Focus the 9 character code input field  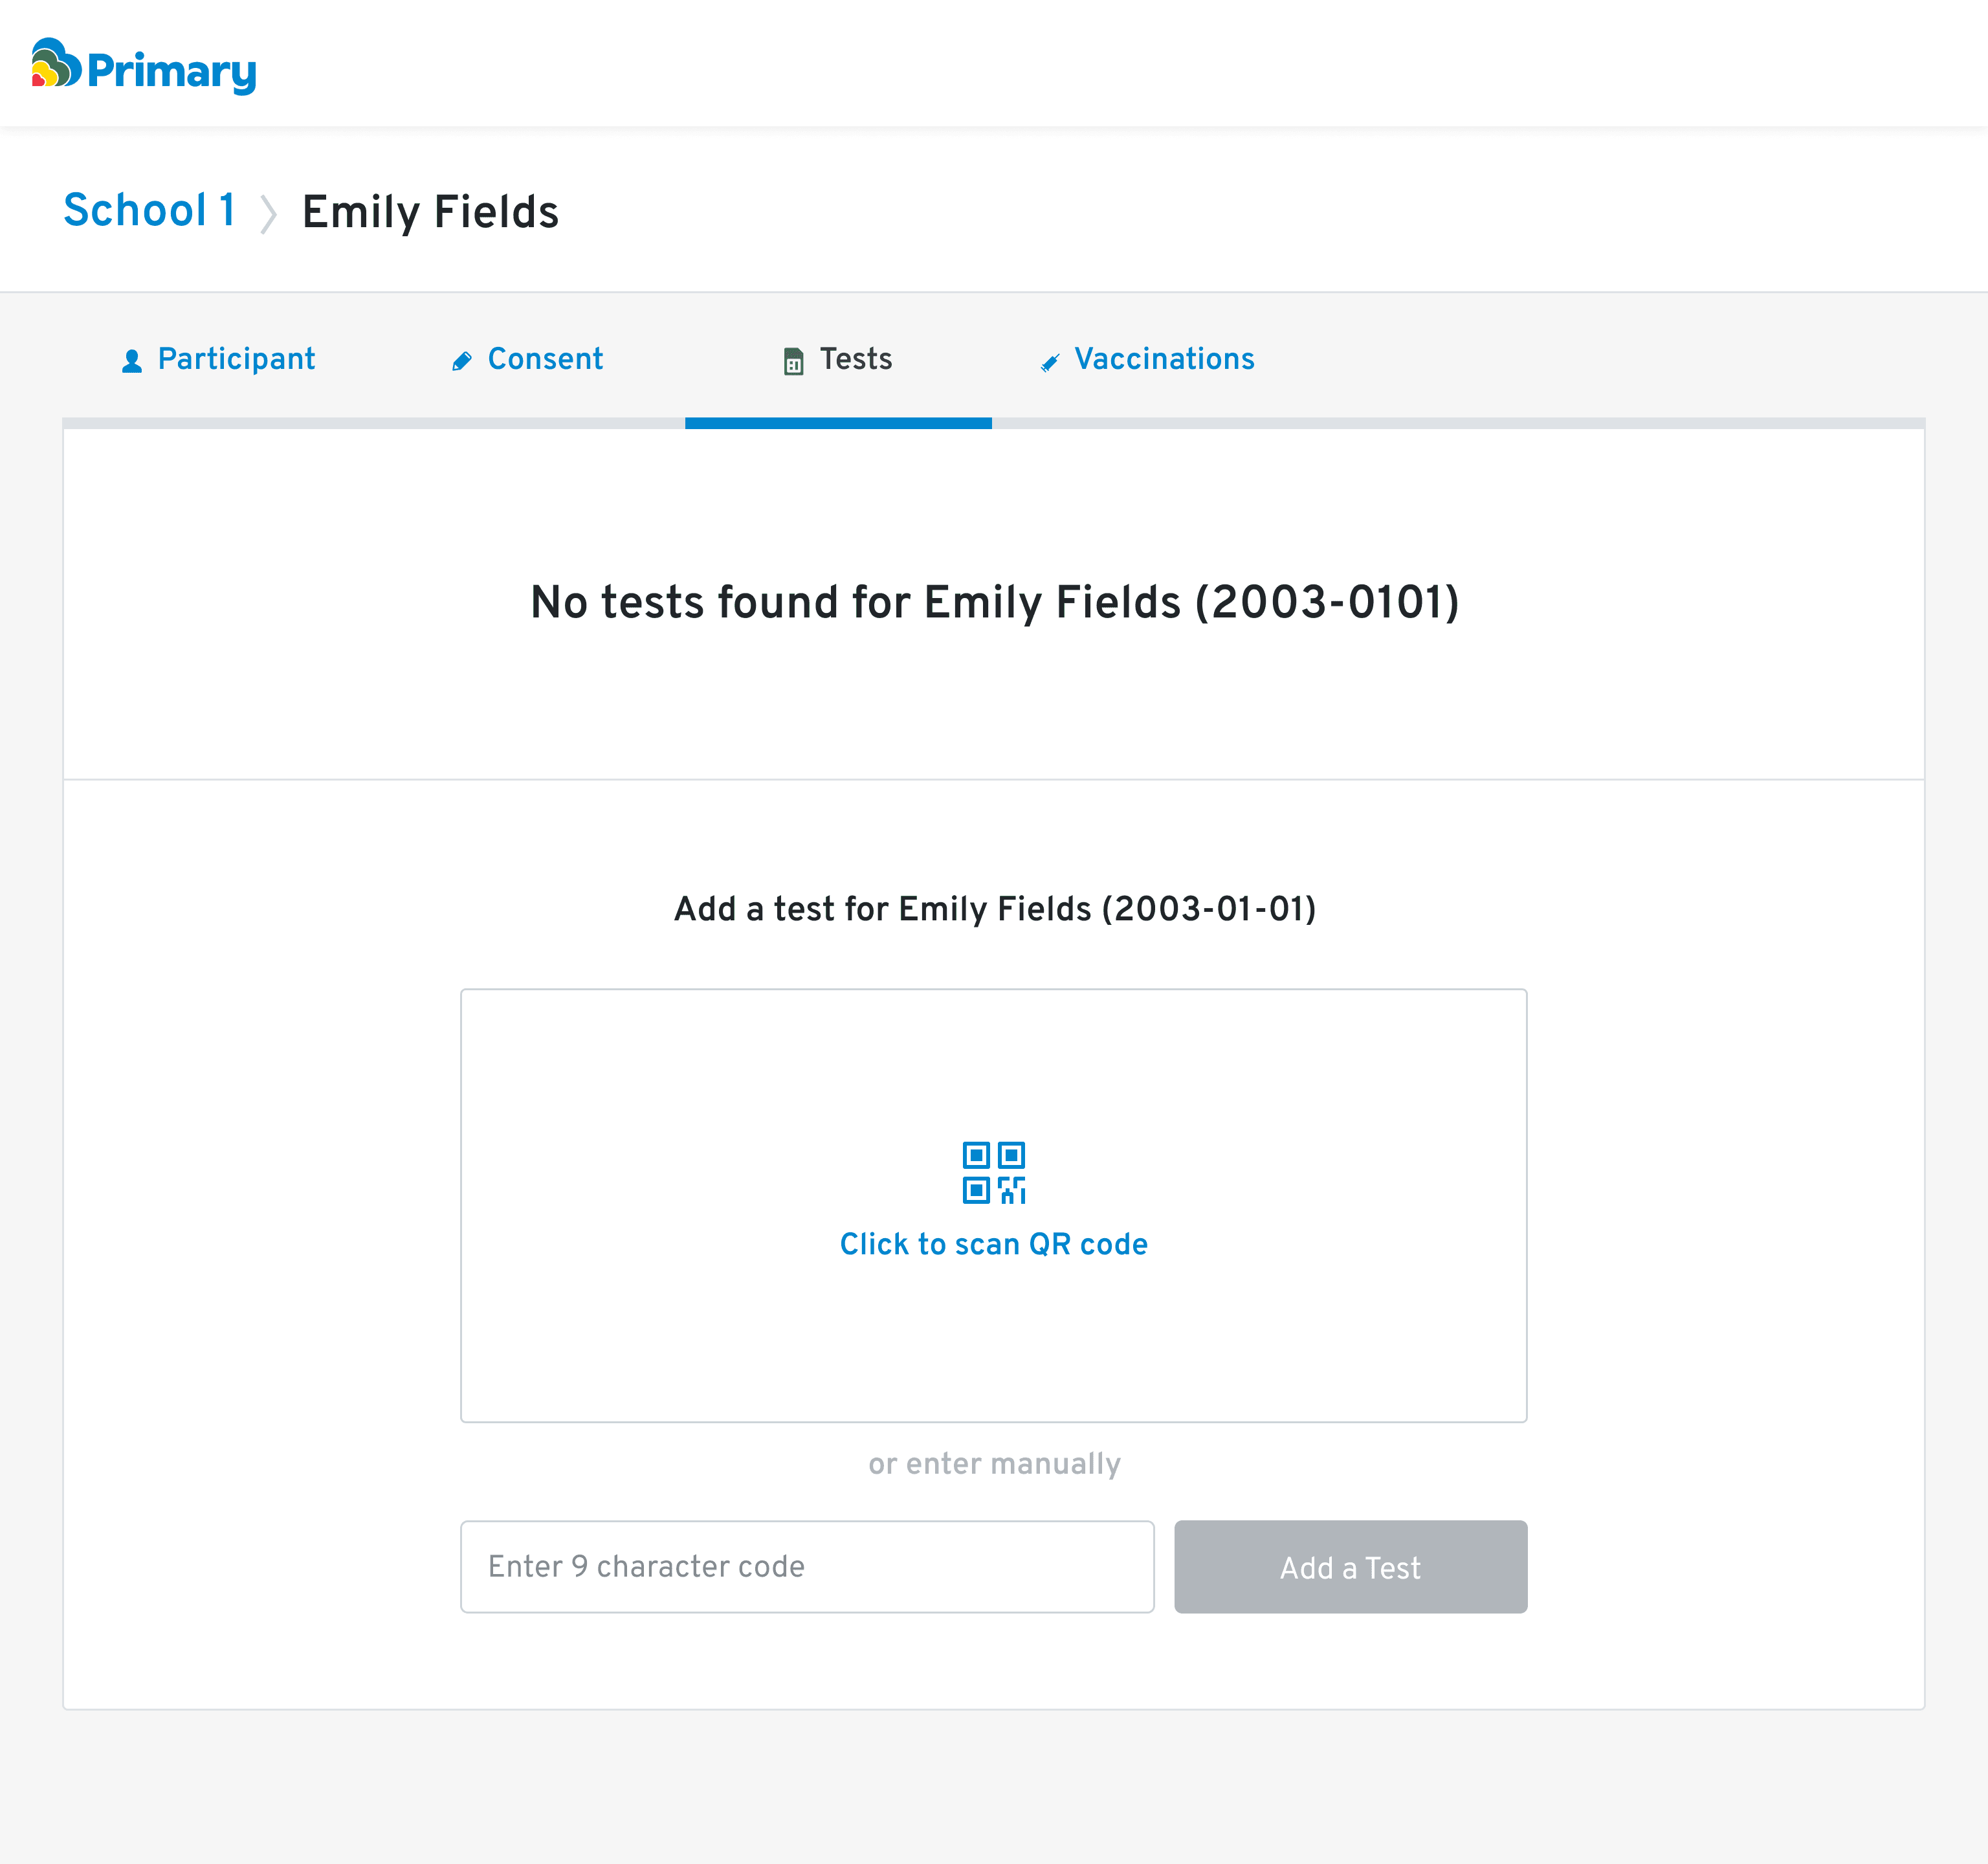coord(806,1566)
